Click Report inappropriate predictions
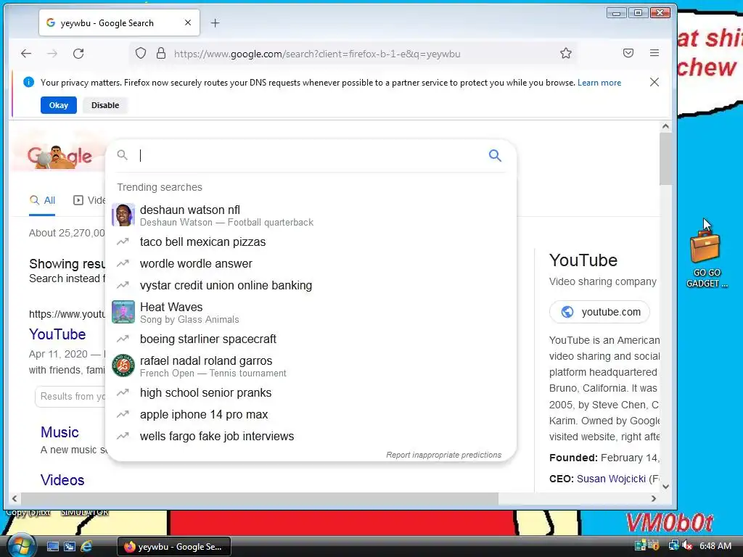Image resolution: width=743 pixels, height=557 pixels. [x=443, y=455]
